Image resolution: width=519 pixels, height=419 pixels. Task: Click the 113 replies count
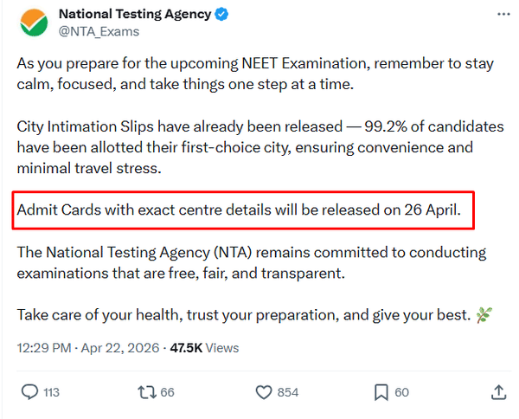(51, 393)
